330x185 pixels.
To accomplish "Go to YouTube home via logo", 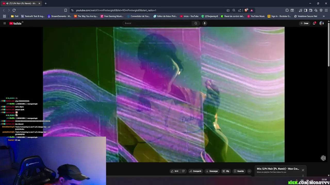I will tap(15, 23).
